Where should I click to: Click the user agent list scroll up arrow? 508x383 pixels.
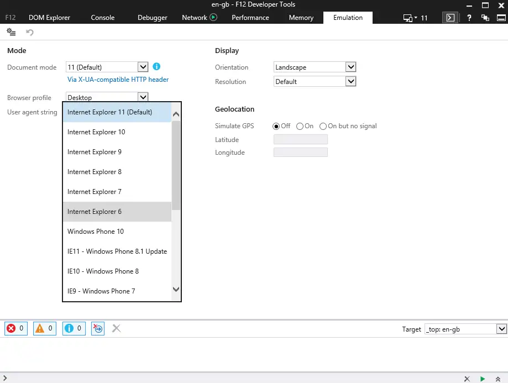176,114
